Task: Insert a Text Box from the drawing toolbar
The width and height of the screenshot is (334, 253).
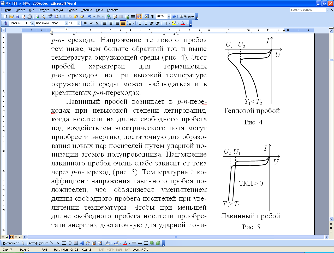Action: (76, 243)
